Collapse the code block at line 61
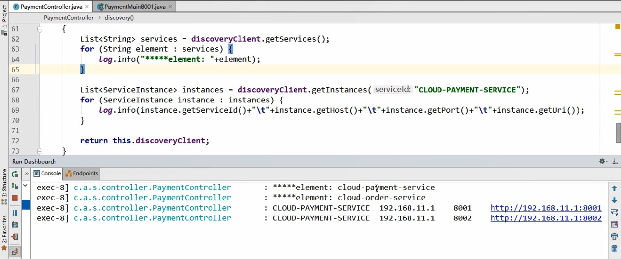This screenshot has width=621, height=259. [40, 29]
